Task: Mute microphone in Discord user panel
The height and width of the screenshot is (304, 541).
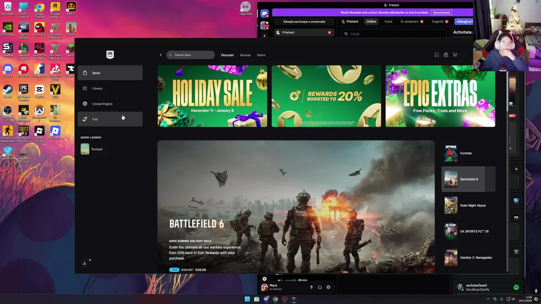Action: (311, 287)
